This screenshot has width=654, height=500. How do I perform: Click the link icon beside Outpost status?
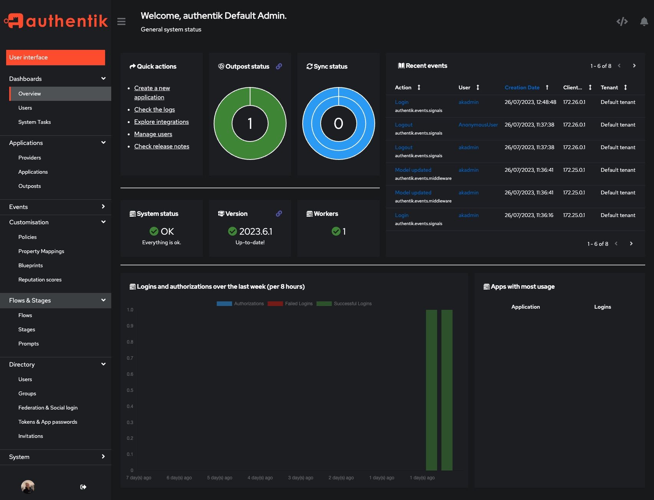pos(279,66)
